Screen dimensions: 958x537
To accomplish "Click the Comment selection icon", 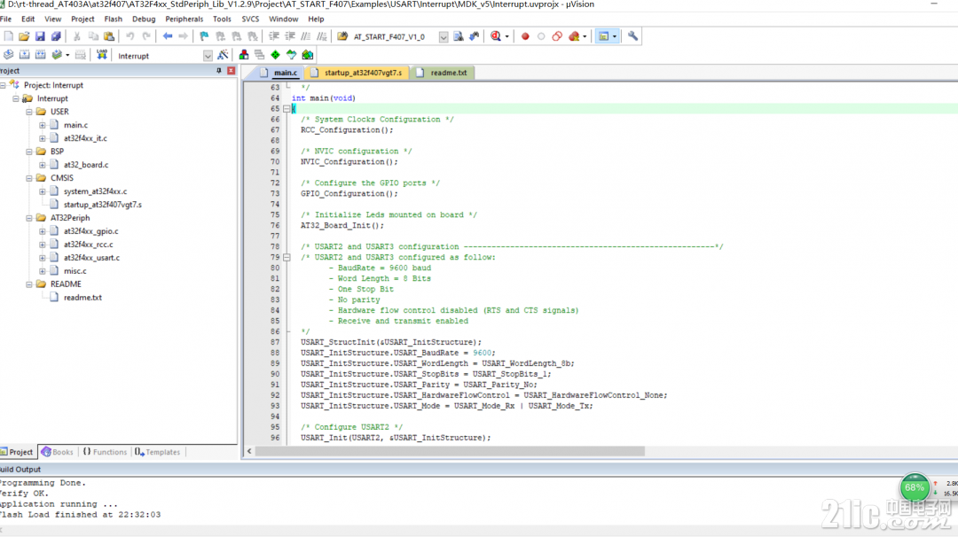I will tap(306, 36).
